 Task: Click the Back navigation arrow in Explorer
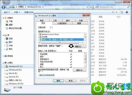(x=3, y=7)
